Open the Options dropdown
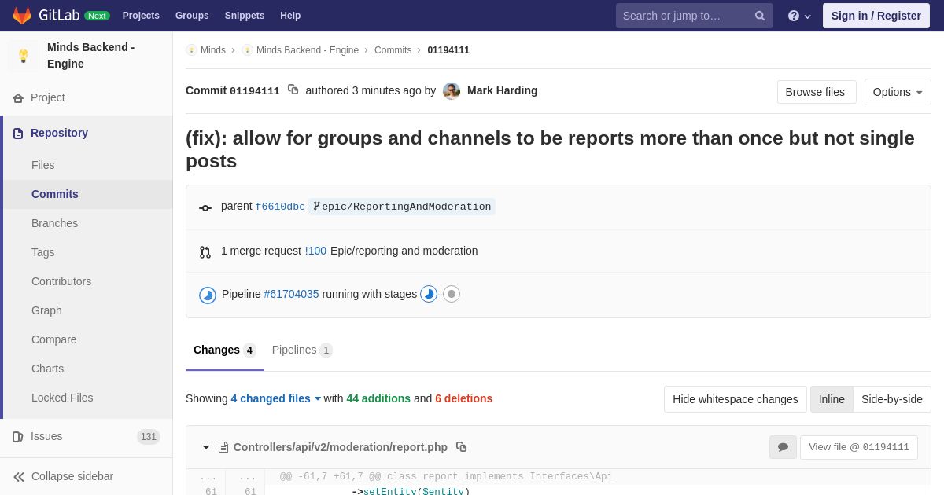Screen dimensions: 944x495 tap(898, 92)
